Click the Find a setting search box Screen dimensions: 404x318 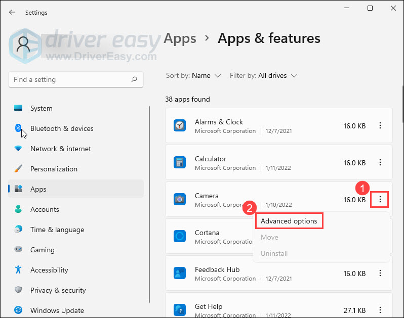(x=71, y=79)
